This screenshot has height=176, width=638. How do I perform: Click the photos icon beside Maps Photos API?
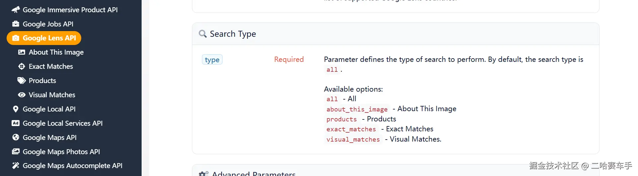tap(16, 152)
